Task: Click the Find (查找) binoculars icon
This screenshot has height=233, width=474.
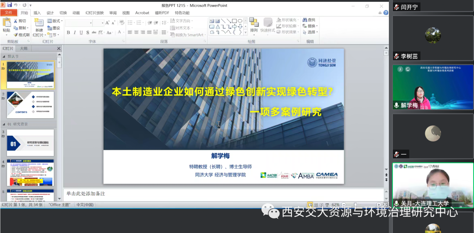Action: pos(305,20)
